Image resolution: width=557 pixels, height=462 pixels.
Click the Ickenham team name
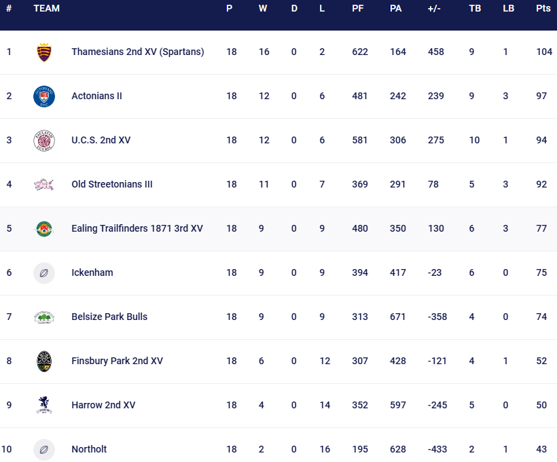coord(92,272)
